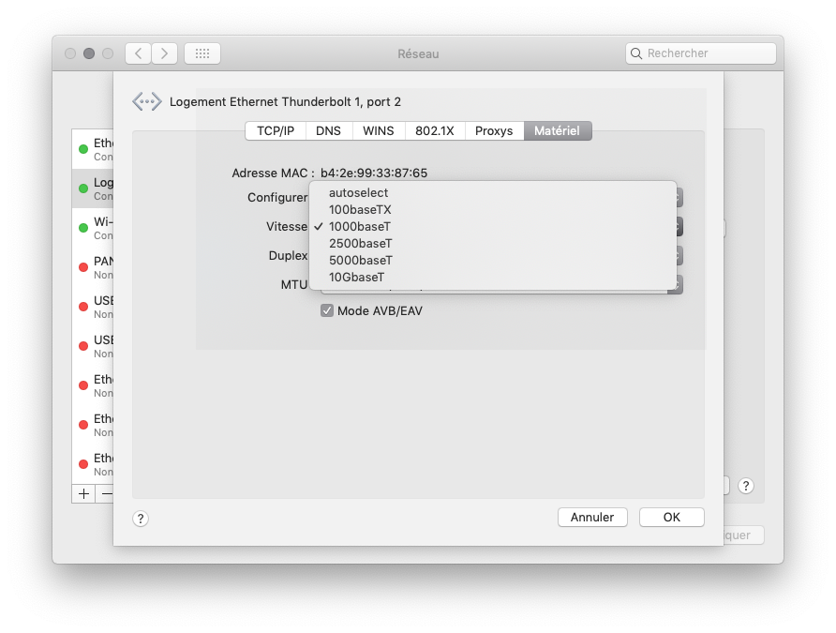Screen dimensions: 836x633
Task: Switch to the Proxys tab
Action: [x=494, y=130]
